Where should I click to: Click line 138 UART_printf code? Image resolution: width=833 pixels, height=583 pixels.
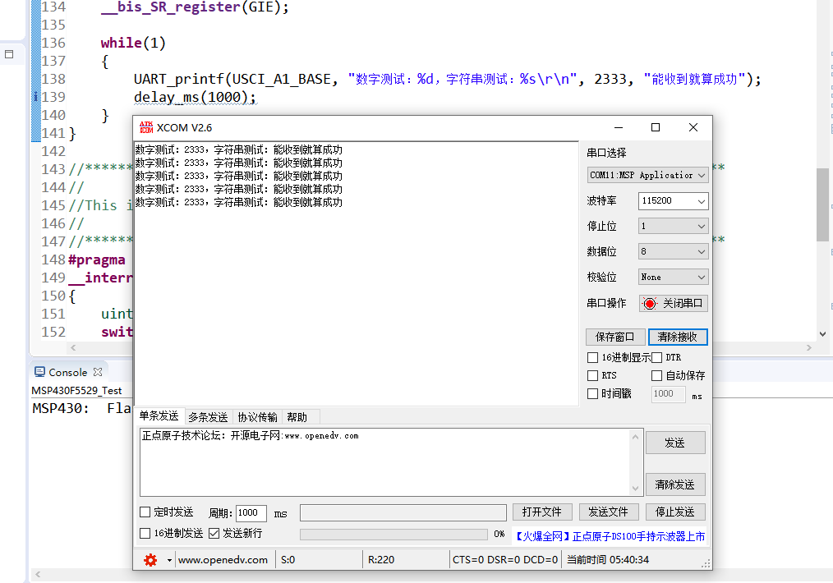[448, 79]
